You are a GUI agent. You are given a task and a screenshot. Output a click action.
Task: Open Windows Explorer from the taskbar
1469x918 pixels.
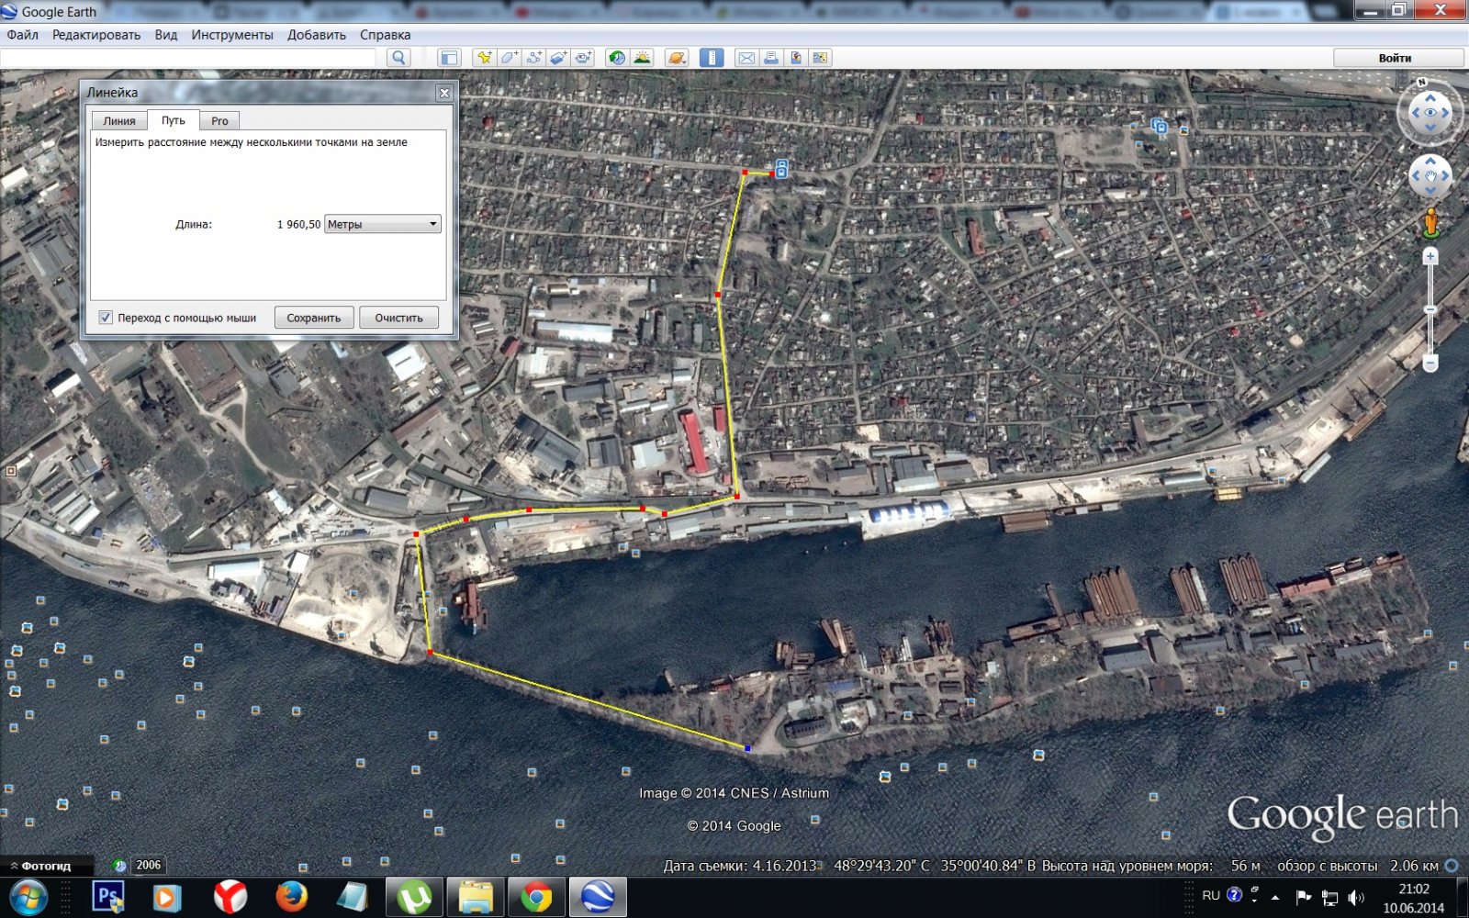(x=476, y=897)
